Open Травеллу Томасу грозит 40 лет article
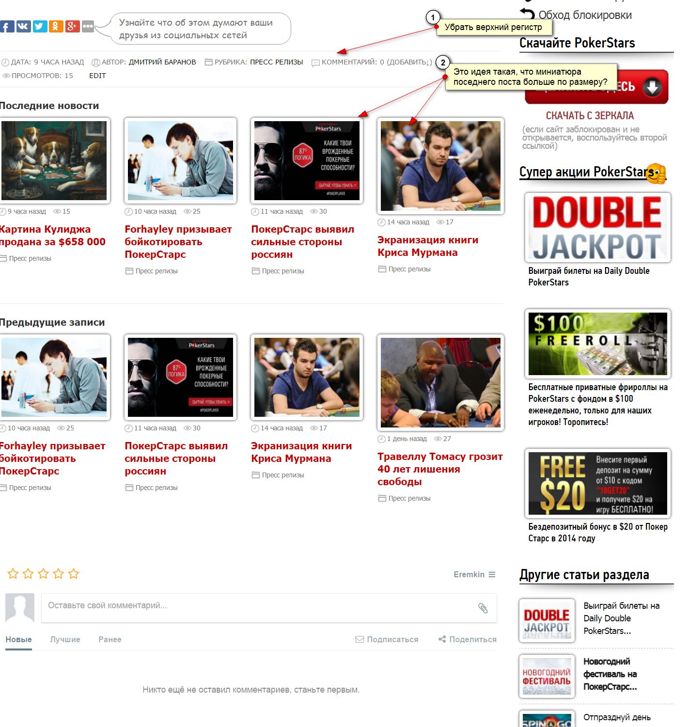The width and height of the screenshot is (689, 727). (440, 469)
